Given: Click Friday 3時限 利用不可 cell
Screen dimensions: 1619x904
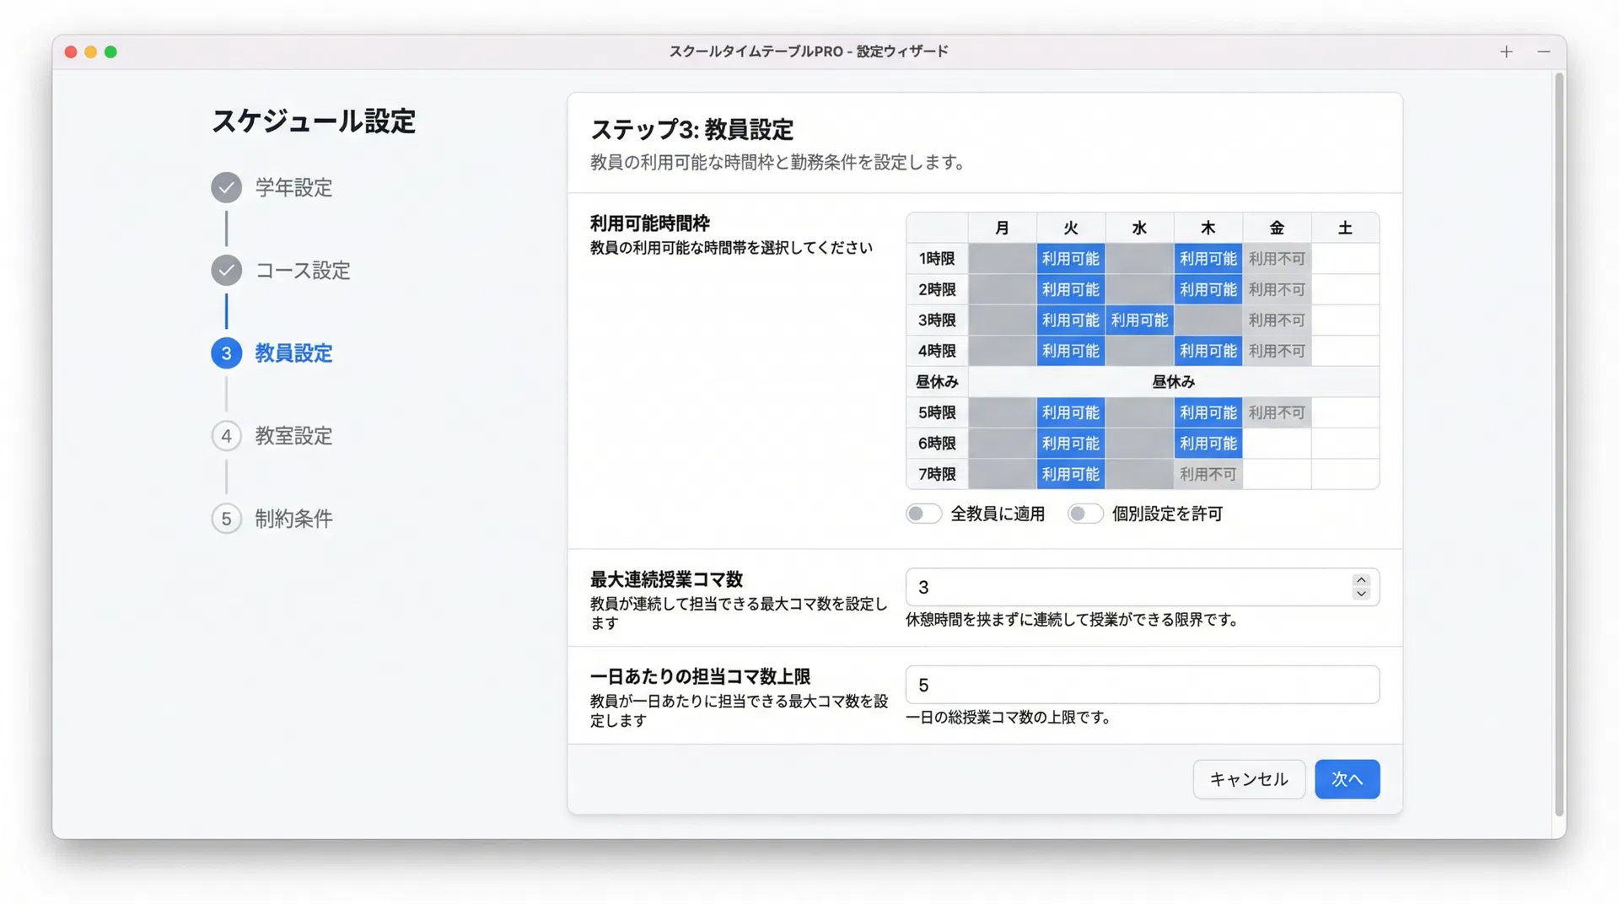Looking at the screenshot, I should 1277,320.
